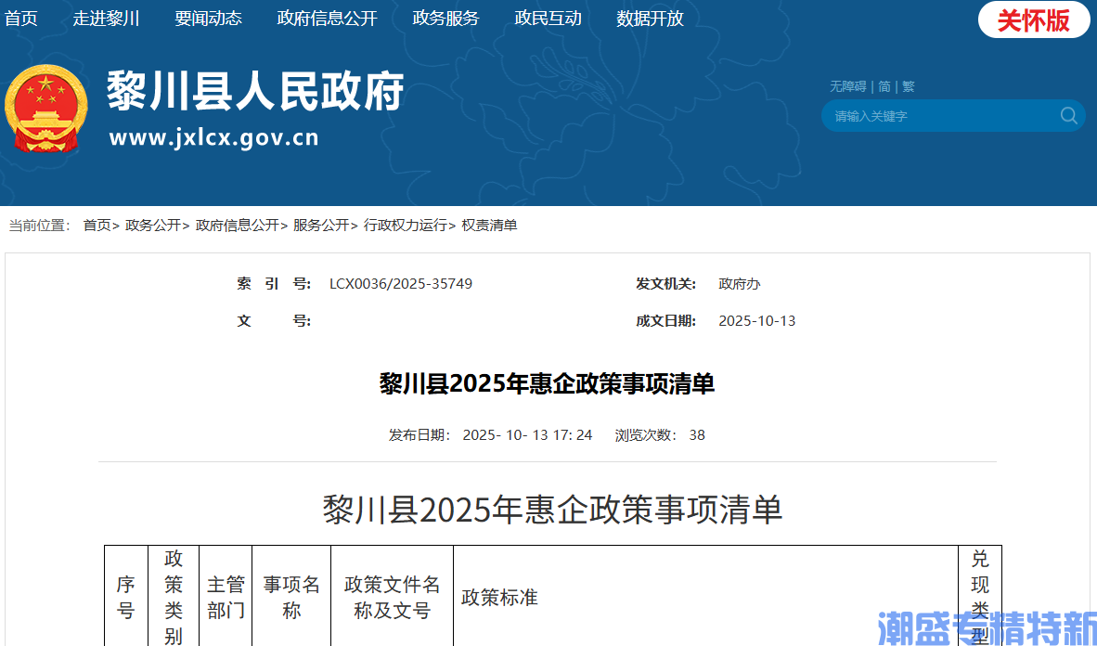Image resolution: width=1097 pixels, height=646 pixels.
Task: Click the 黎川县人民政府 site title
Action: coord(255,92)
